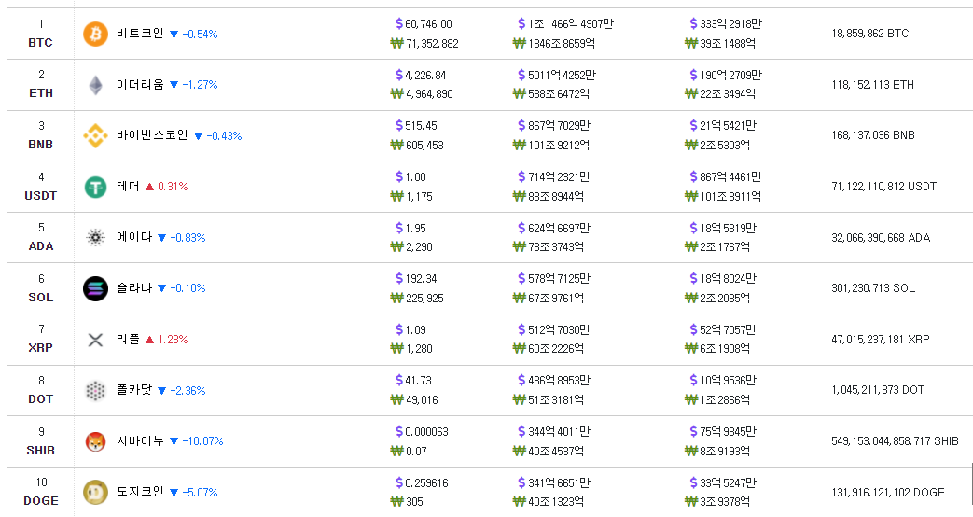Click the Tether green logo icon
973x517 pixels.
95,187
